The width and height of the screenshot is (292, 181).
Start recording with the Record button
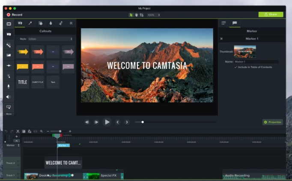pos(15,15)
